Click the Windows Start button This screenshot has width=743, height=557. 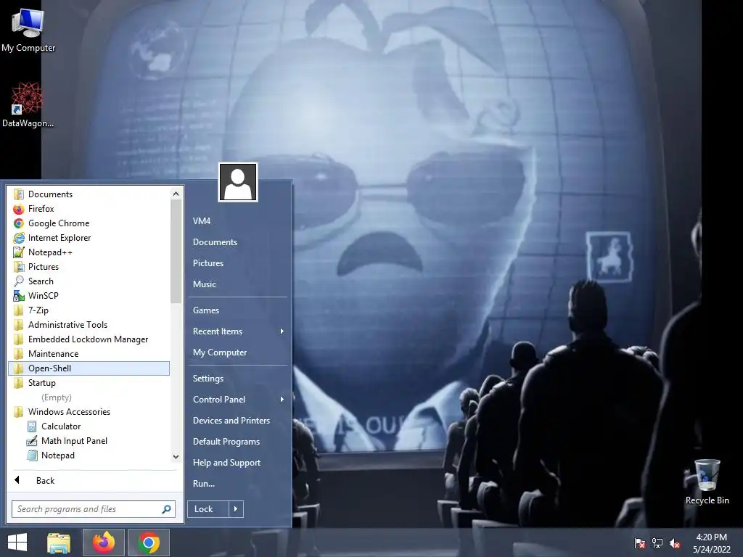pos(17,542)
